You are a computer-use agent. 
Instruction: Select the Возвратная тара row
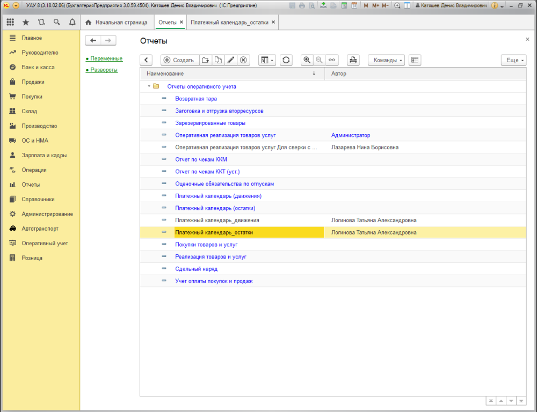333,99
